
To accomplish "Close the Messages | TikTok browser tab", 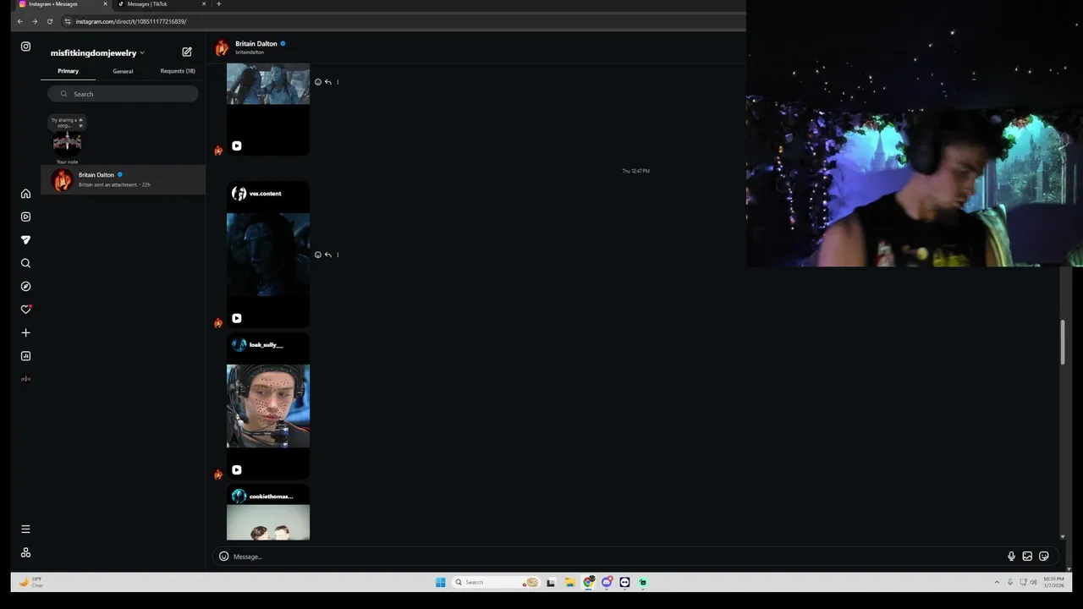I will pyautogui.click(x=204, y=4).
